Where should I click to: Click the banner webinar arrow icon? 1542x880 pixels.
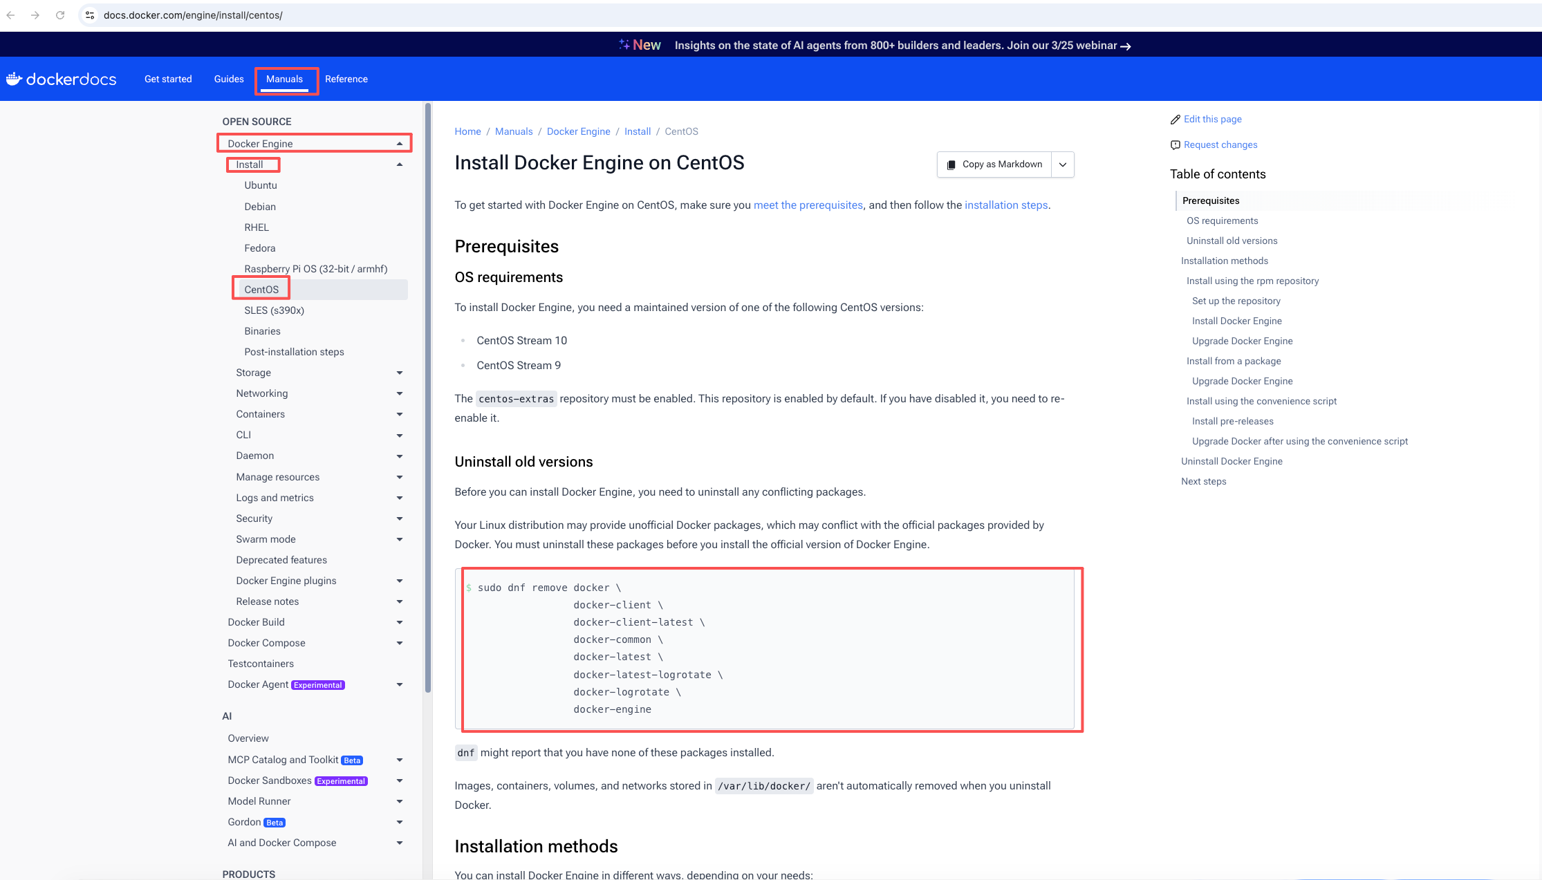[x=1126, y=46]
